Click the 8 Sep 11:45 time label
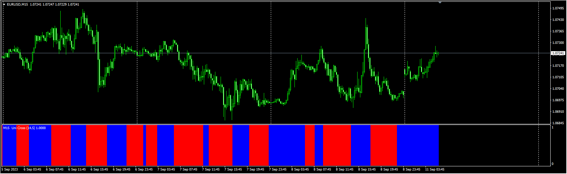This screenshot has width=567, height=174. click(x=345, y=170)
